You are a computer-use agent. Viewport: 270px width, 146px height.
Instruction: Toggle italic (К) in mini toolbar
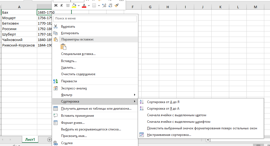61,5
